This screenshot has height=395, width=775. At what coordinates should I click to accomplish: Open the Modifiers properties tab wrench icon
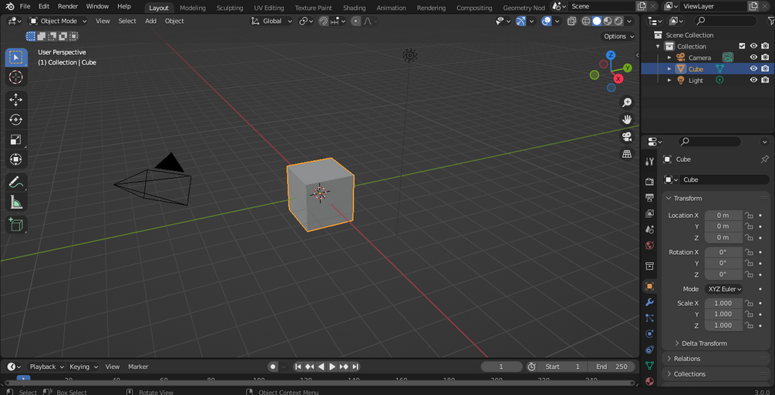coord(649,302)
